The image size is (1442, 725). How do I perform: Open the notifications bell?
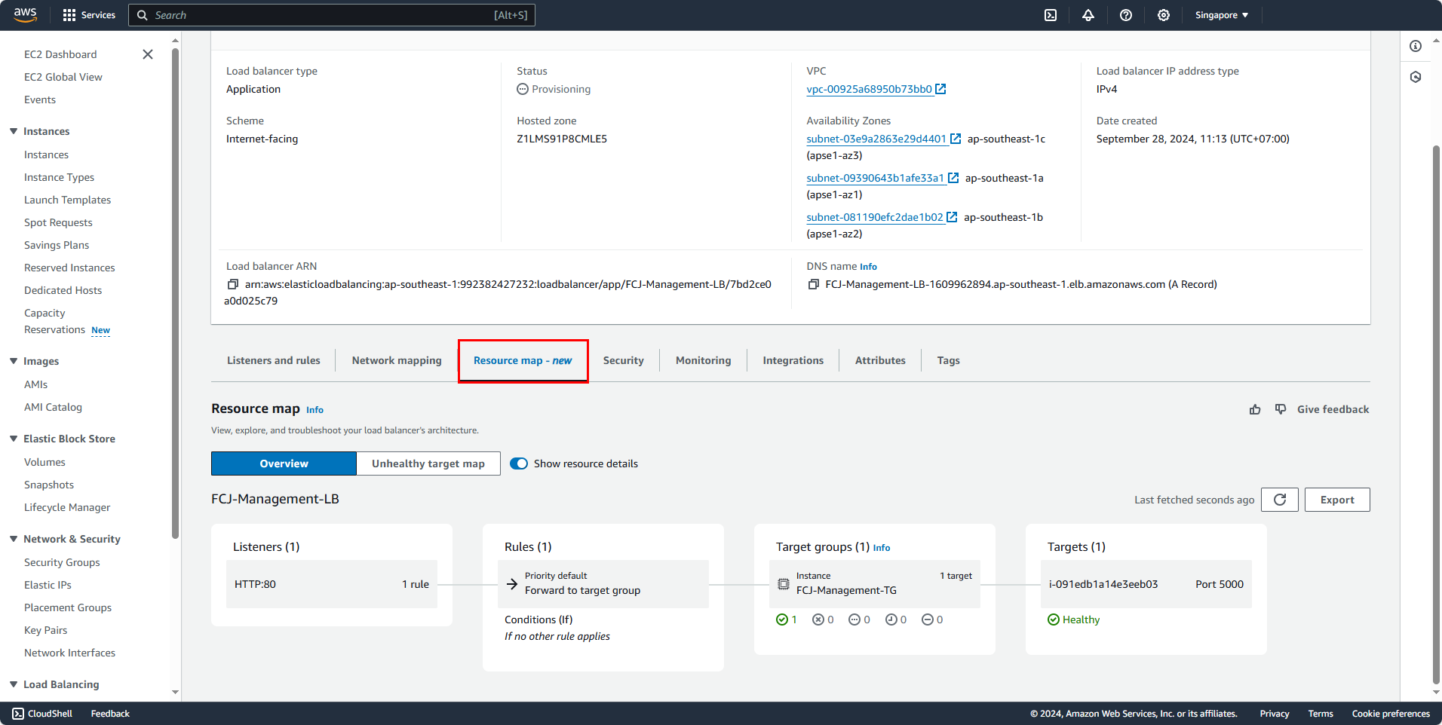pos(1088,15)
